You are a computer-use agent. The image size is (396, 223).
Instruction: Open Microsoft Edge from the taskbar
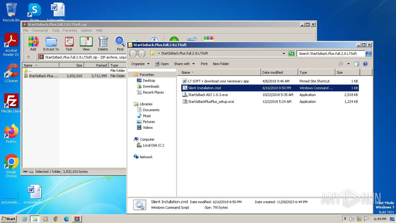point(67,219)
